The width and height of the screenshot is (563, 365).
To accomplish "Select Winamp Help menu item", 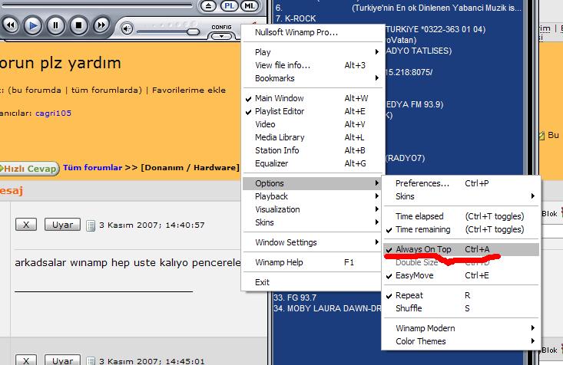I will (x=313, y=262).
